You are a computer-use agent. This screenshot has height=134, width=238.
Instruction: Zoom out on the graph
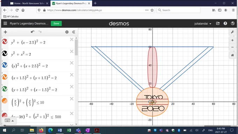[232, 47]
